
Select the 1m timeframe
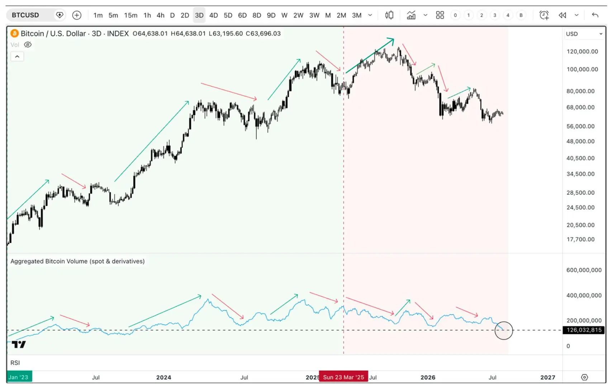pyautogui.click(x=98, y=15)
